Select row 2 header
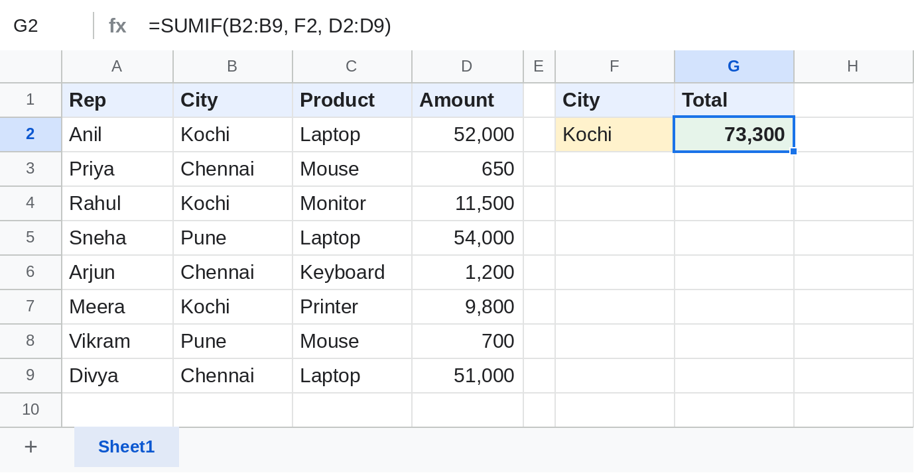Viewport: 914px width, 473px height. 31,134
